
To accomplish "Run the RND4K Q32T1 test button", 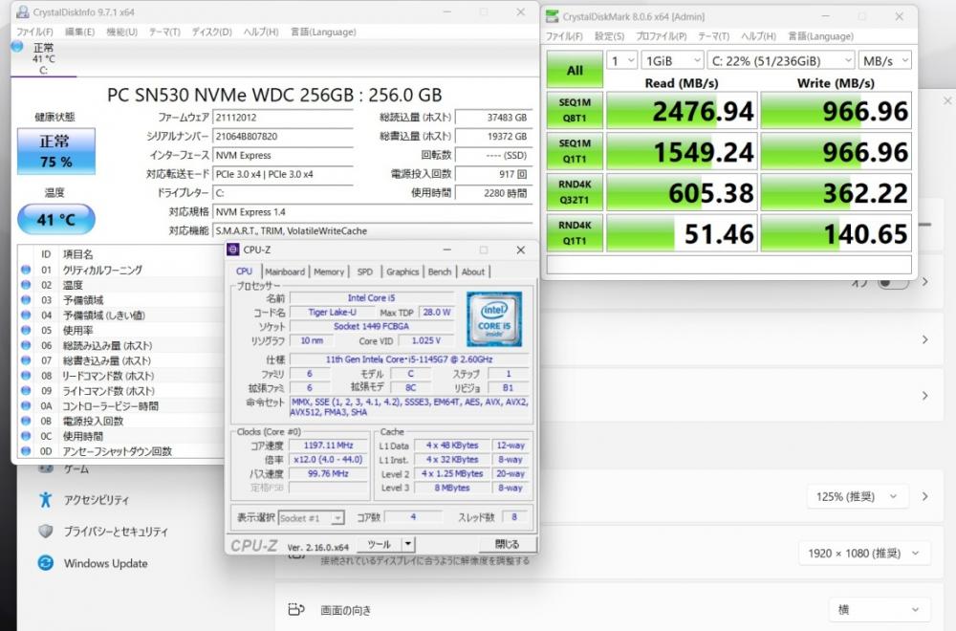I will tap(575, 192).
